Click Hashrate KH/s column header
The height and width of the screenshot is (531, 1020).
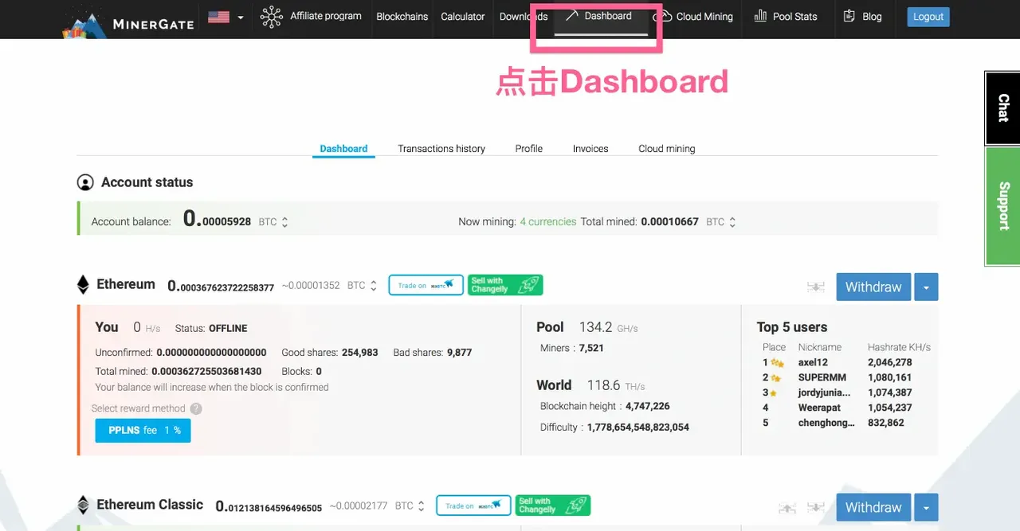[x=899, y=347]
